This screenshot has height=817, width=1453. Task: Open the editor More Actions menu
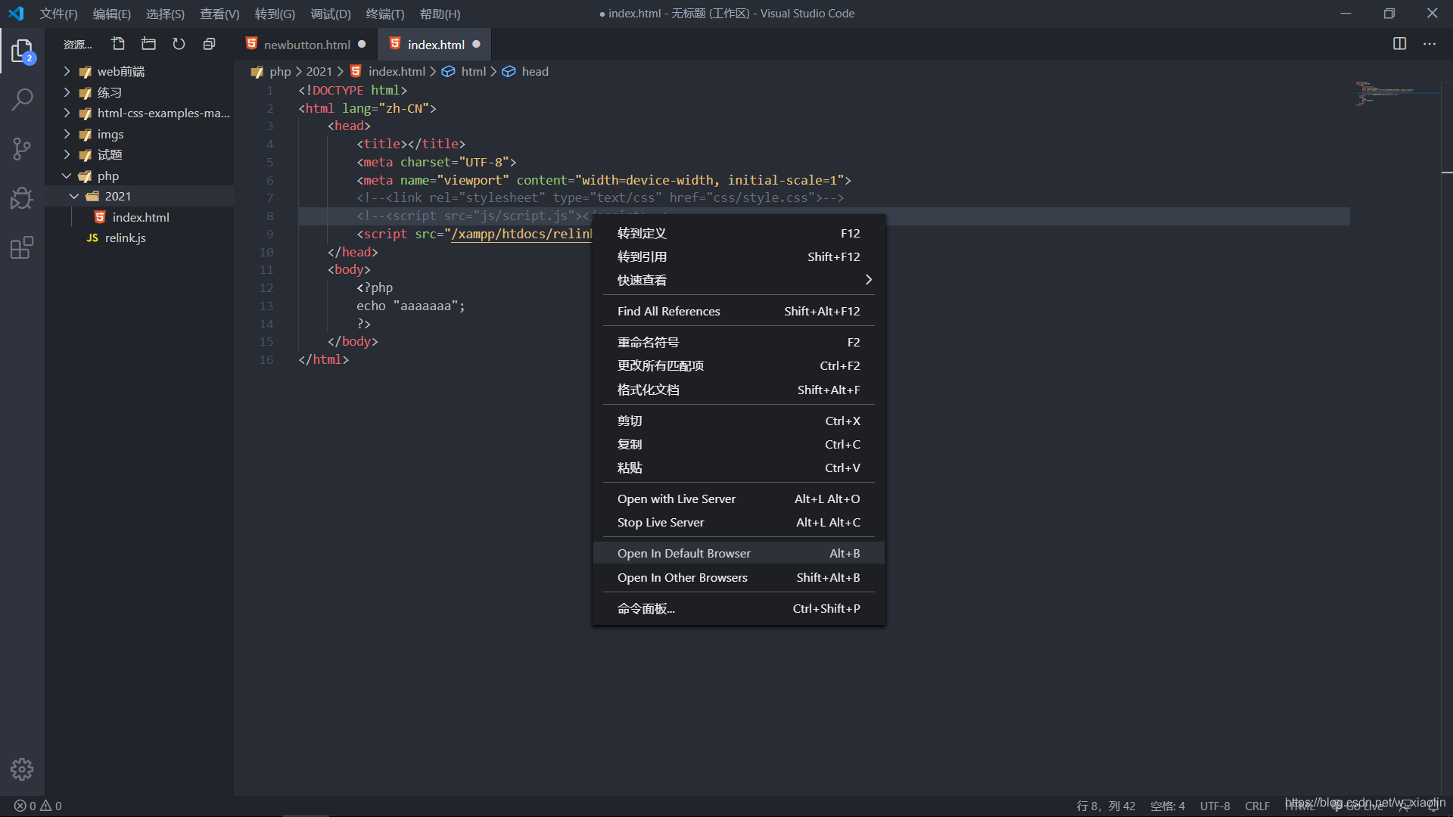[x=1429, y=44]
